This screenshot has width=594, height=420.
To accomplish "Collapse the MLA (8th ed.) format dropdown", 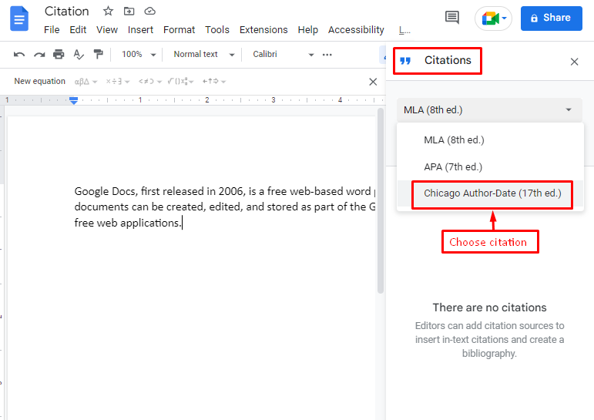I will click(x=489, y=110).
